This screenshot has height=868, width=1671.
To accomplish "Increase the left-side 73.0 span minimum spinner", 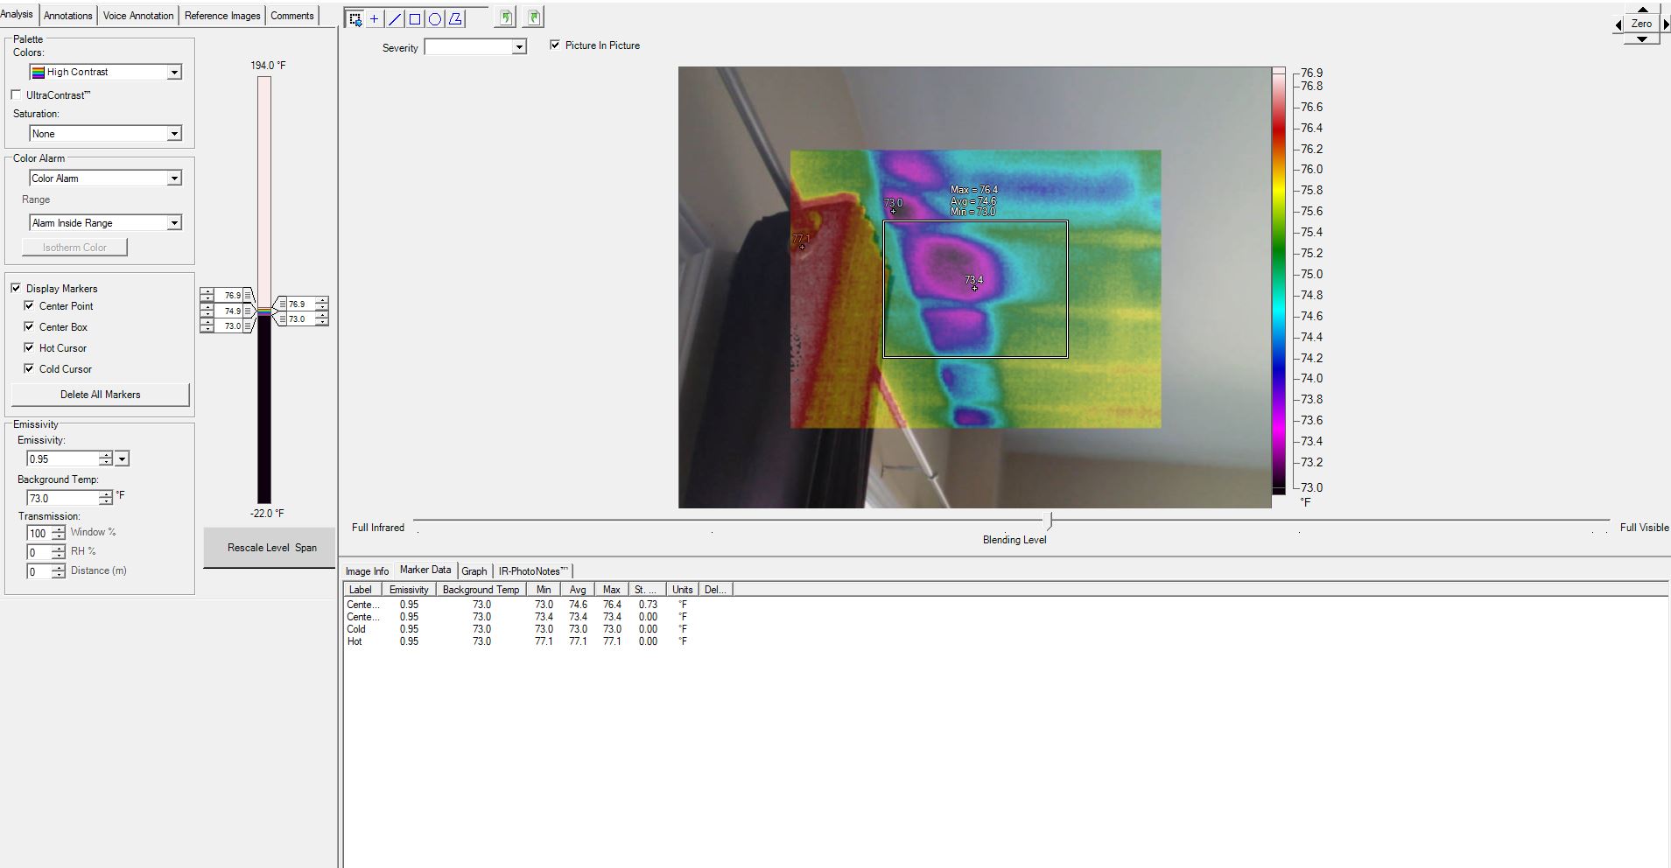I will pyautogui.click(x=207, y=322).
